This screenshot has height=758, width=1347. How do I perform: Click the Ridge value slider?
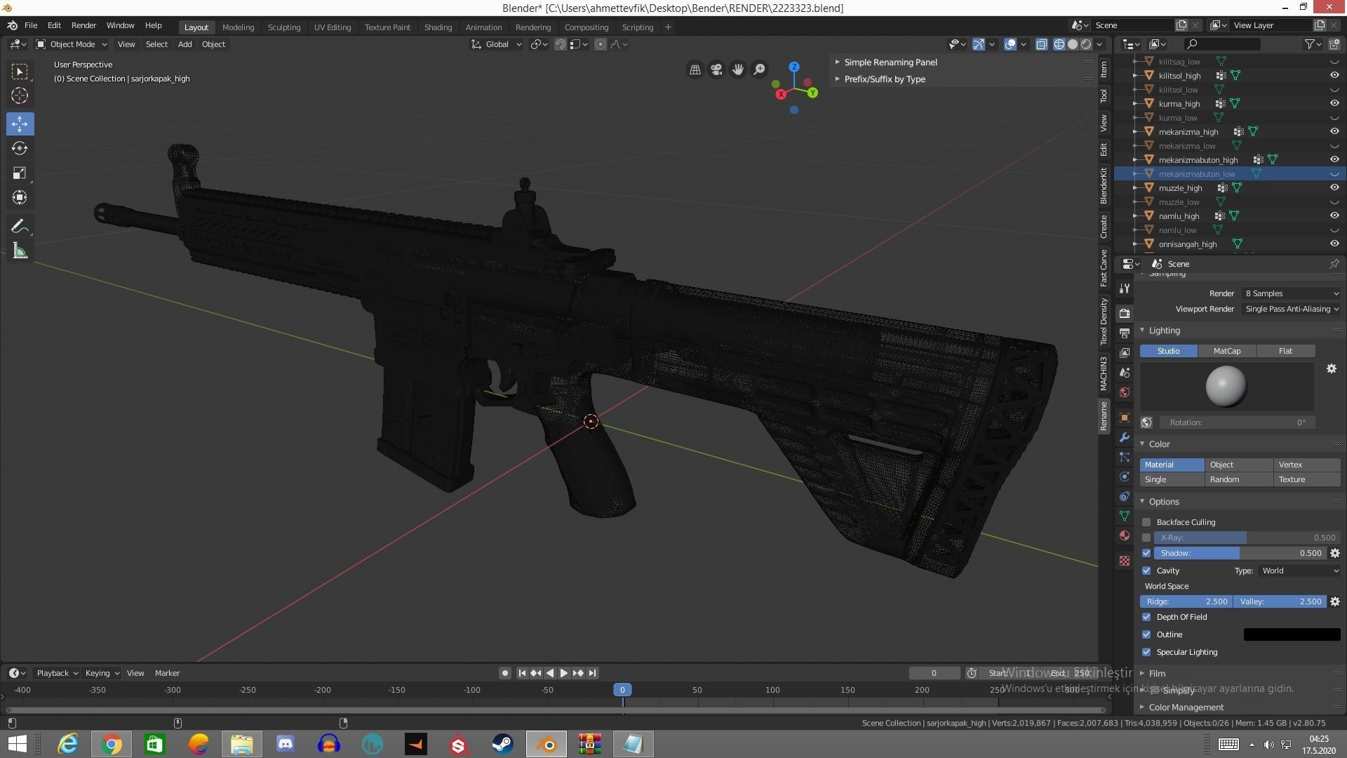[x=1186, y=601]
